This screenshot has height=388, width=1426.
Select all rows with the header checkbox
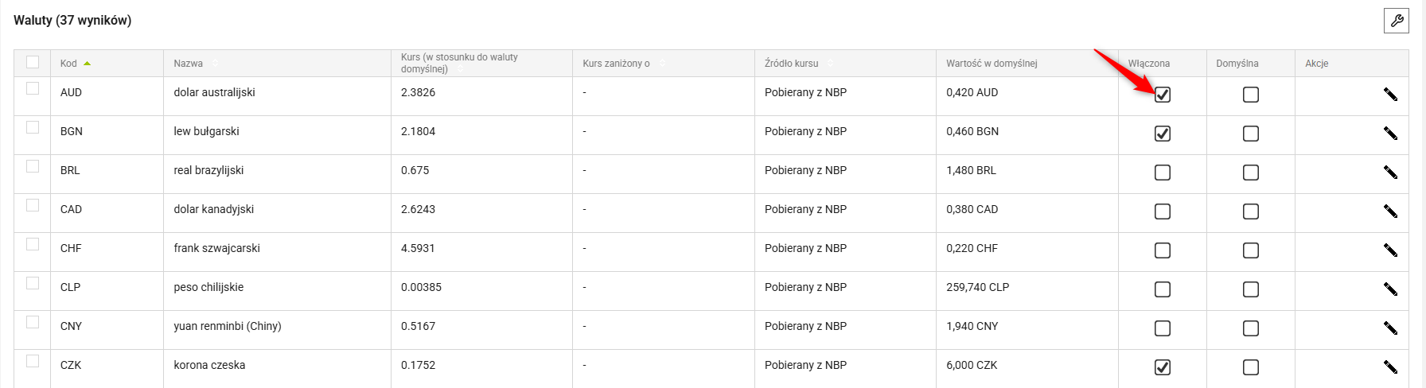33,62
